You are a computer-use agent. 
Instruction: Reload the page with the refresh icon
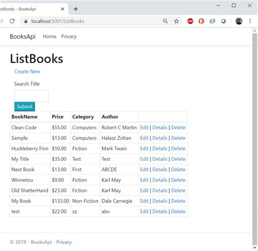coord(12,21)
